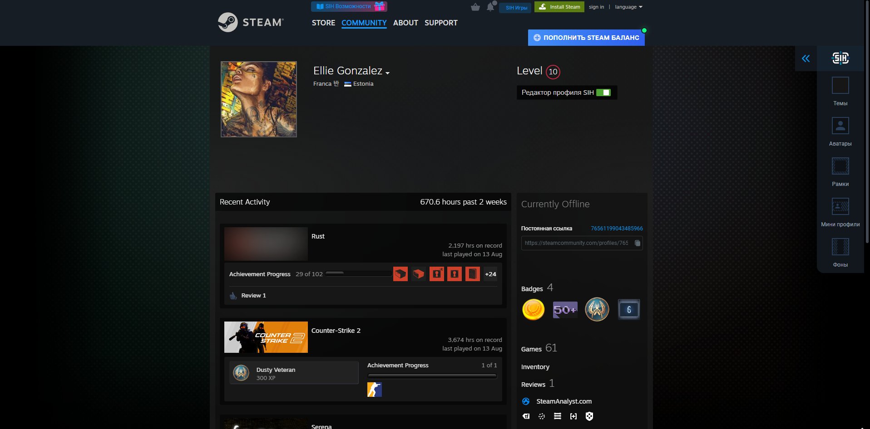Open the STORE menu

(323, 23)
